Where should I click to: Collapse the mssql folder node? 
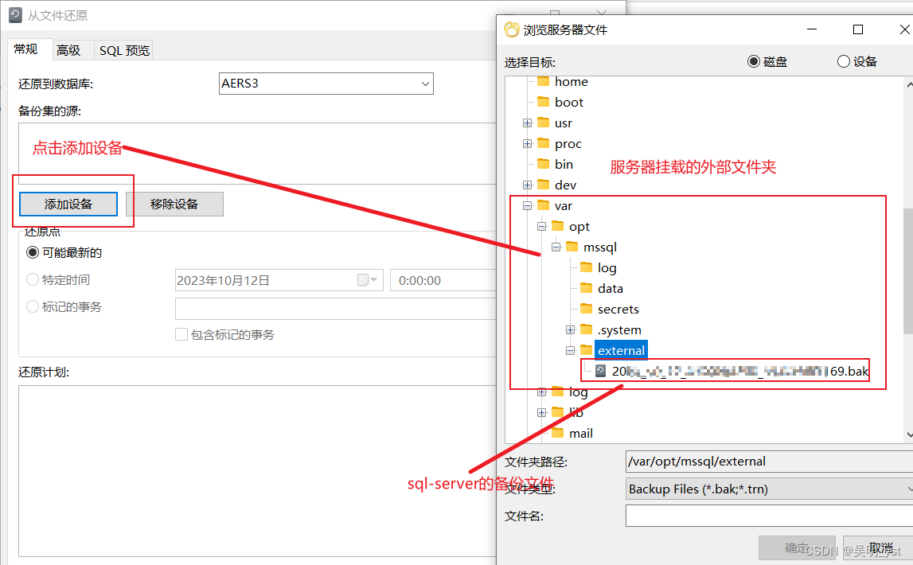(x=556, y=247)
